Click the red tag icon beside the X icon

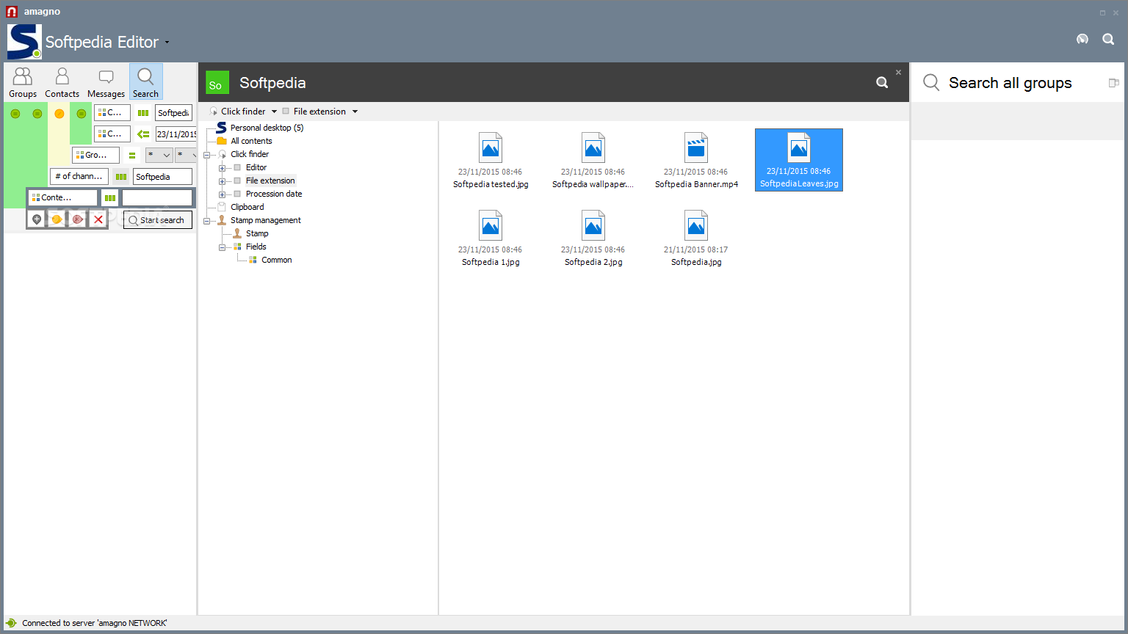77,219
